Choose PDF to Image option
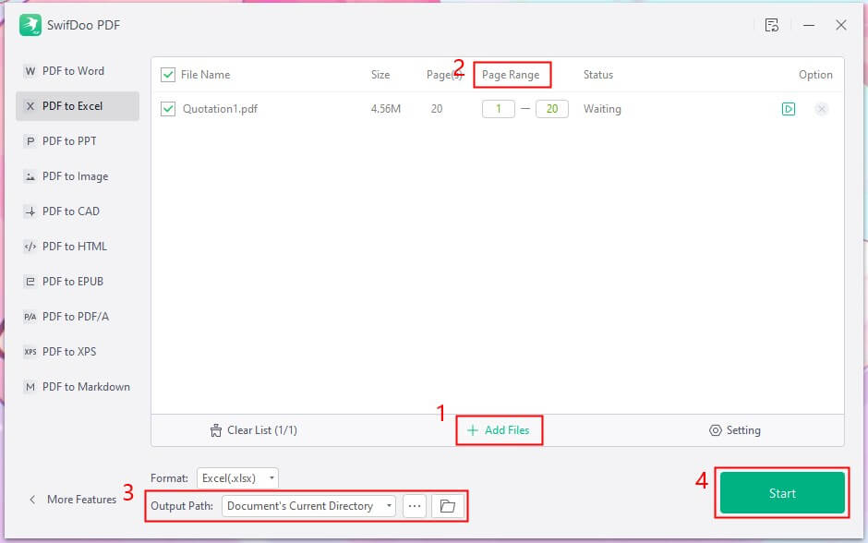Viewport: 868px width, 543px height. pyautogui.click(x=78, y=176)
